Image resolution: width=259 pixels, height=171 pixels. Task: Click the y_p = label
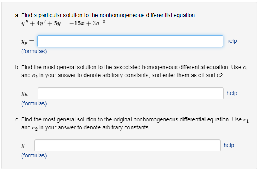click(28, 41)
